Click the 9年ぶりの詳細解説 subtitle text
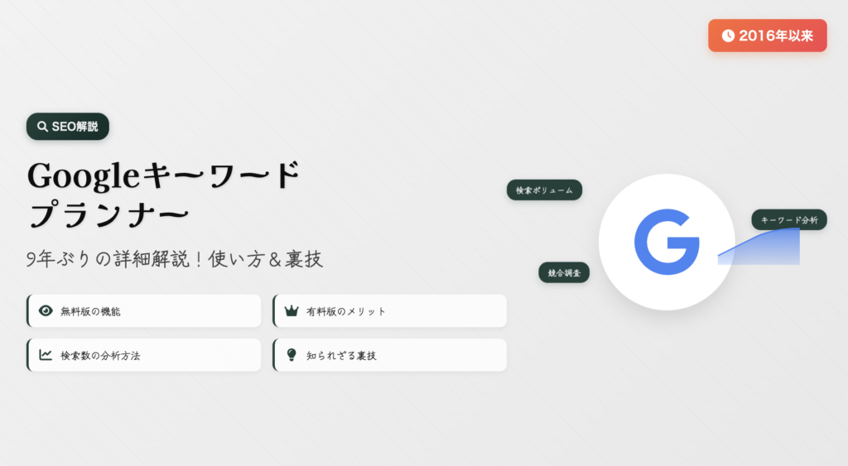Screen dimensions: 848x466 coord(174,259)
